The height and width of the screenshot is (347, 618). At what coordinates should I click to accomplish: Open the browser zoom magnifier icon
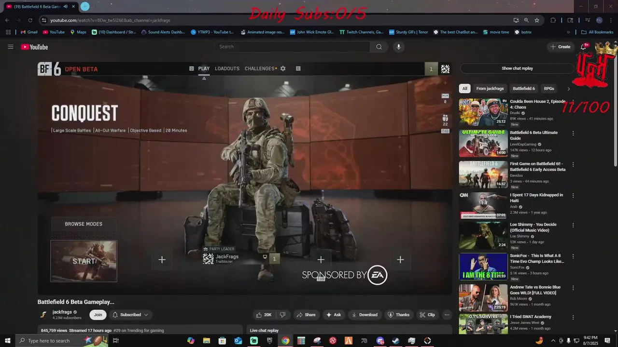pyautogui.click(x=526, y=20)
